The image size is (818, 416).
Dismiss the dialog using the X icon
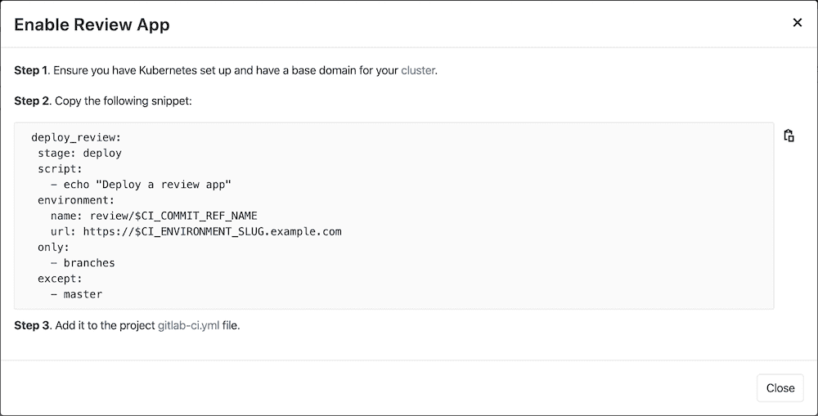tap(797, 23)
